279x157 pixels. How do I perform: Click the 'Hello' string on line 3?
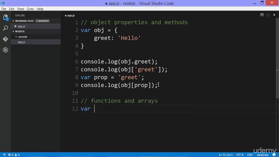click(x=129, y=38)
